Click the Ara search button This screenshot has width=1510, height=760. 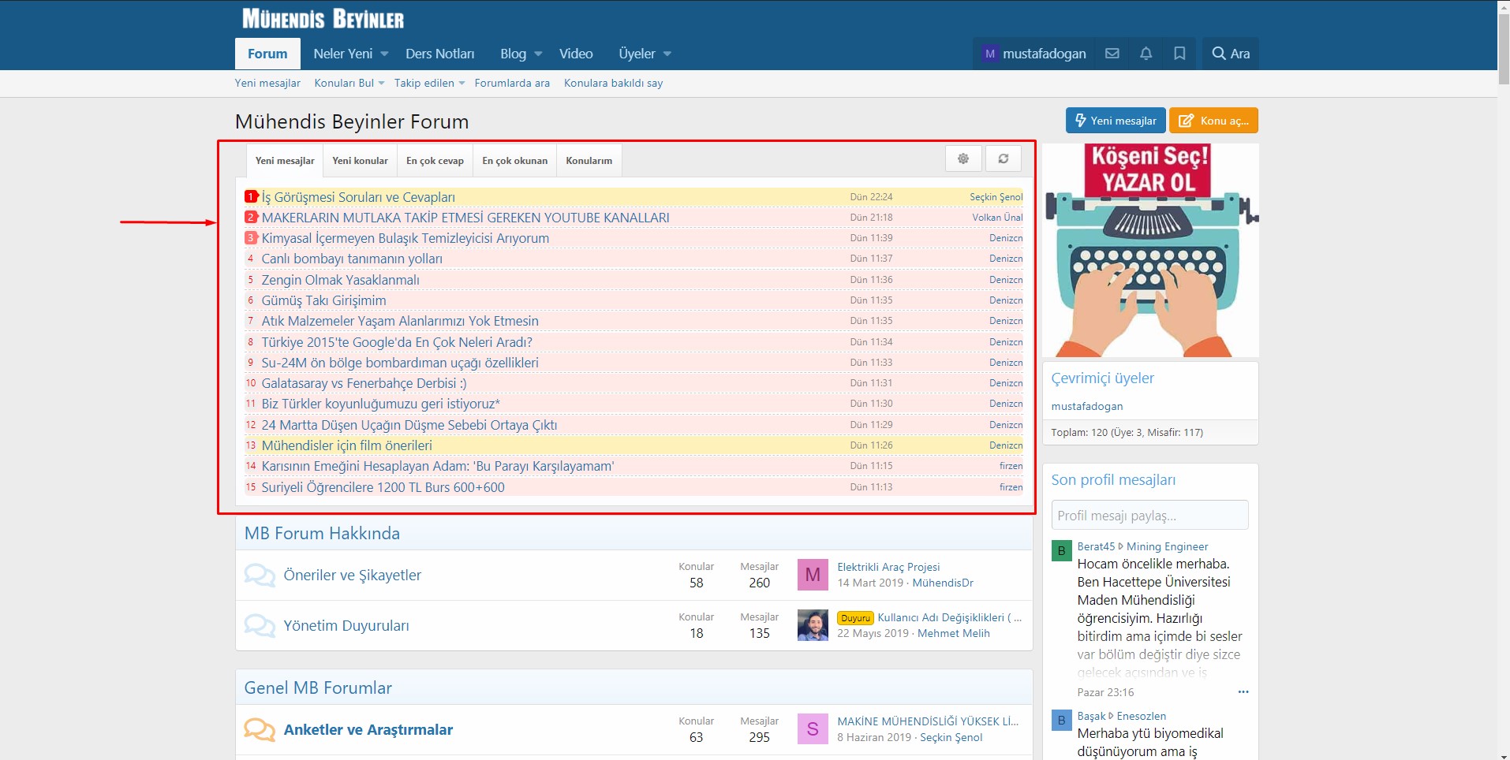tap(1231, 54)
